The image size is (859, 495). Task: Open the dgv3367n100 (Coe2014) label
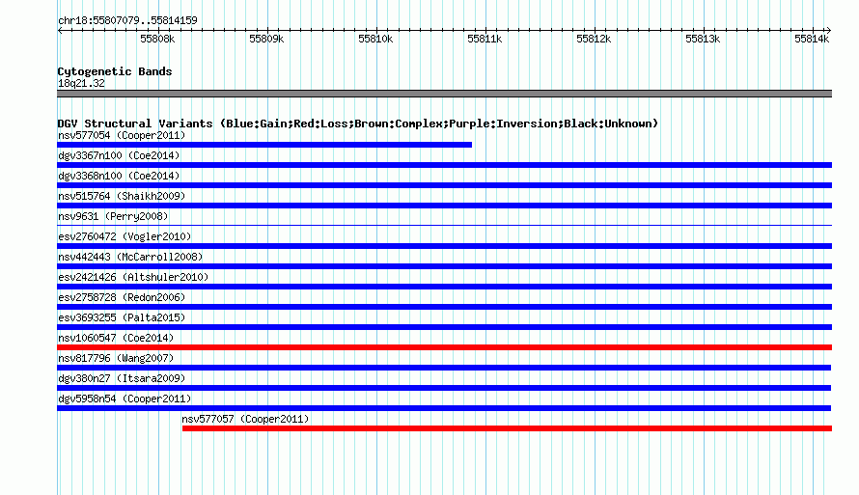coord(119,155)
